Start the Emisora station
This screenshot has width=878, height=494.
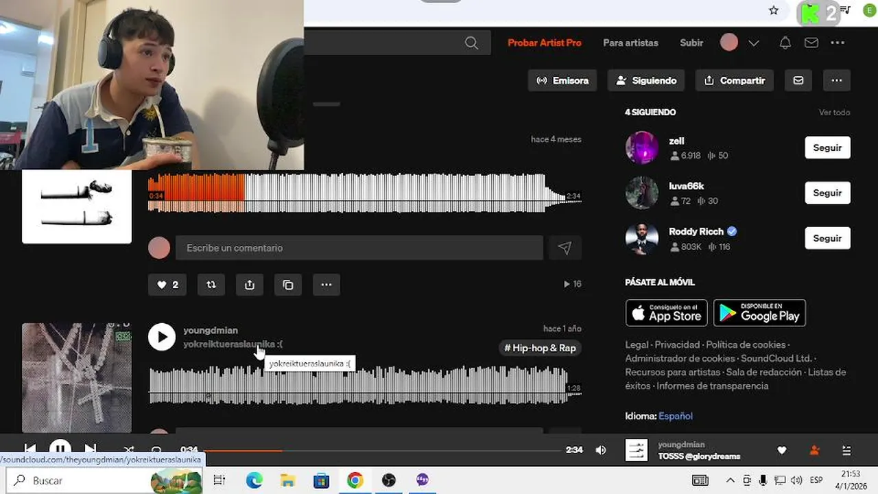(x=562, y=80)
